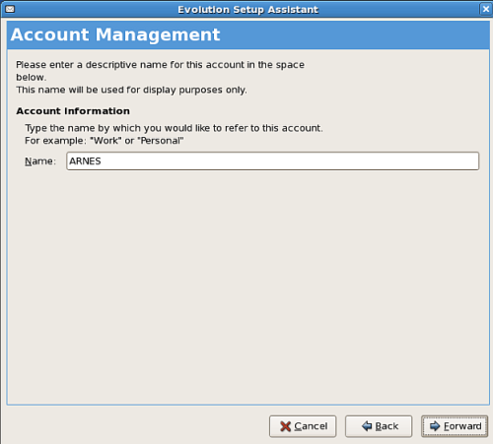
Task: Open the envelope window menu icon
Action: 10,9
